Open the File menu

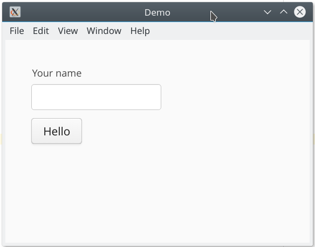17,31
